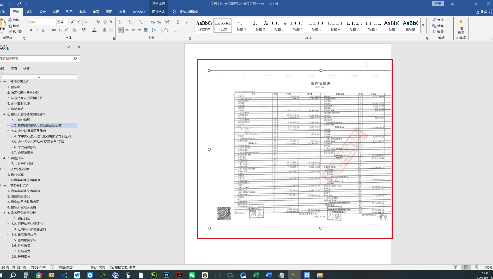The image size is (493, 279).
Task: Clear all formatting eraser icon
Action: tap(98, 22)
